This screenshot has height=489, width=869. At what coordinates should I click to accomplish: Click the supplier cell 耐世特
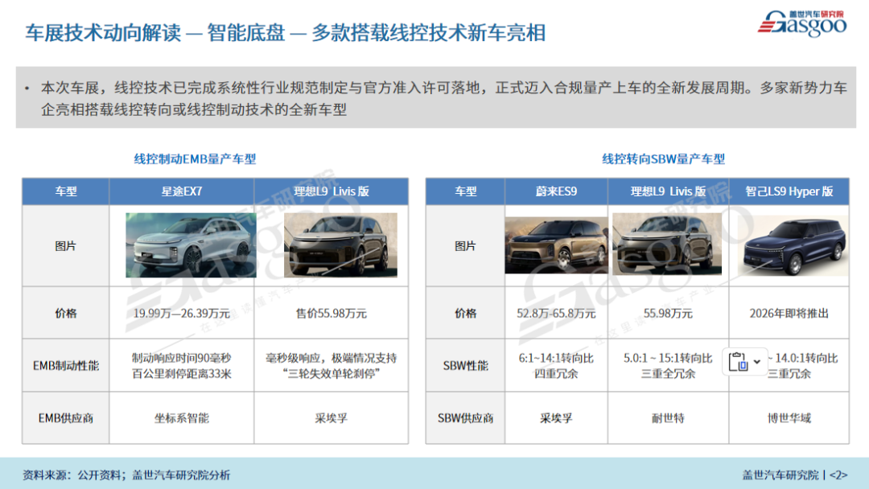[x=668, y=418]
